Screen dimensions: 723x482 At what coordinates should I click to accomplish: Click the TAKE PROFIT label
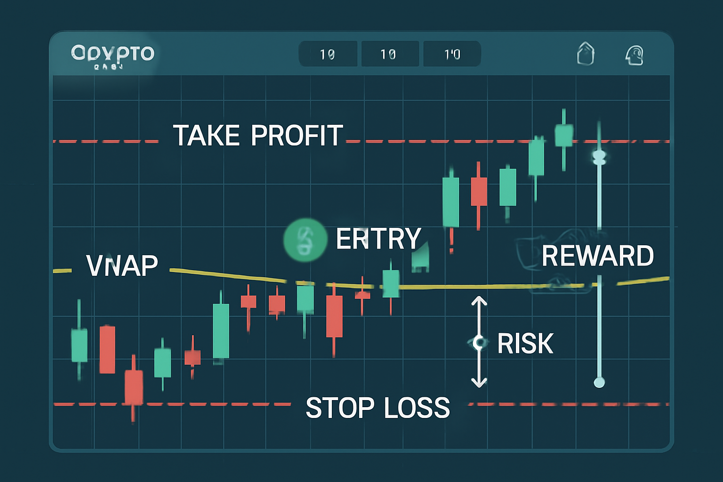tap(257, 136)
